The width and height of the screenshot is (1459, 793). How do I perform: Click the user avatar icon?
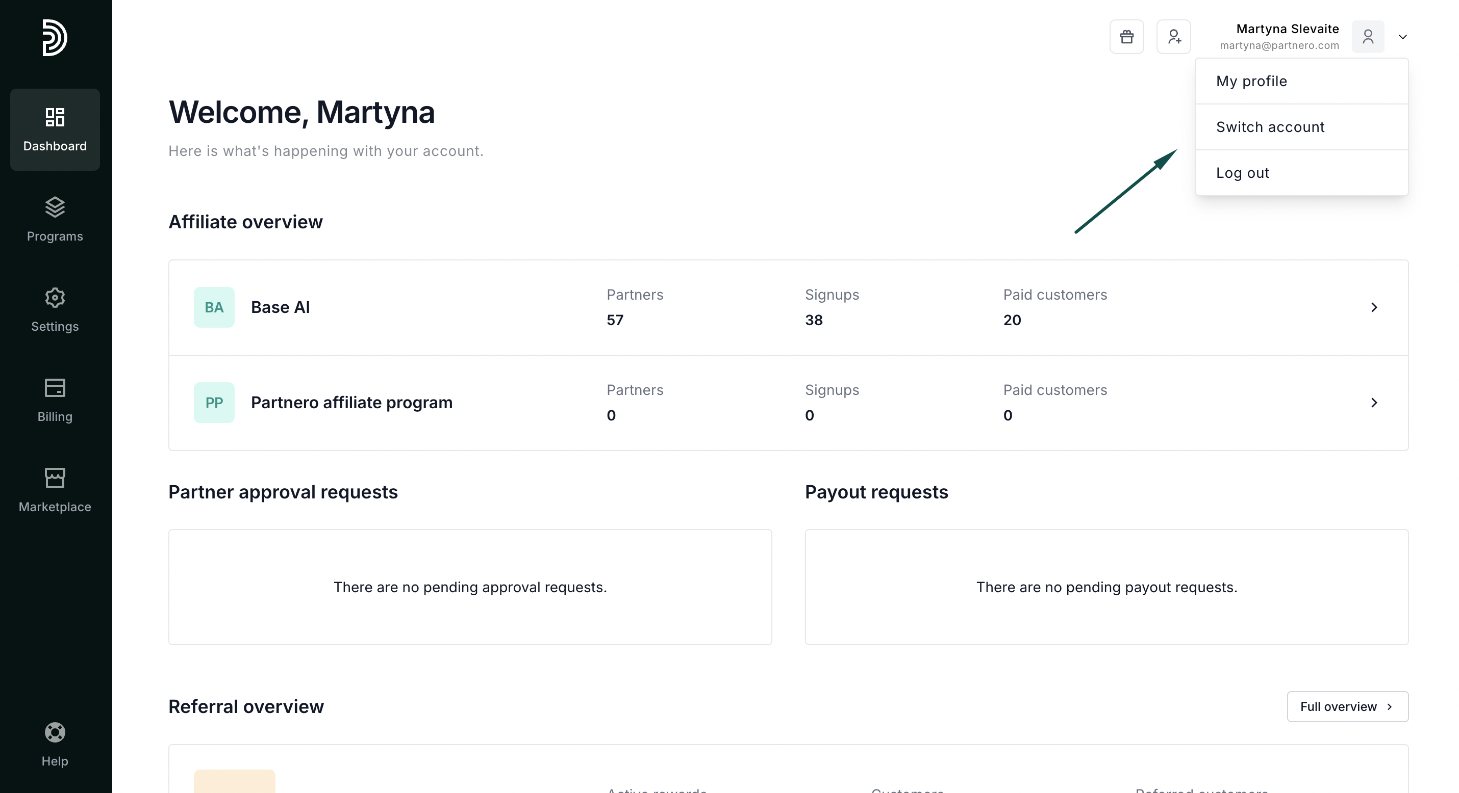click(1368, 37)
